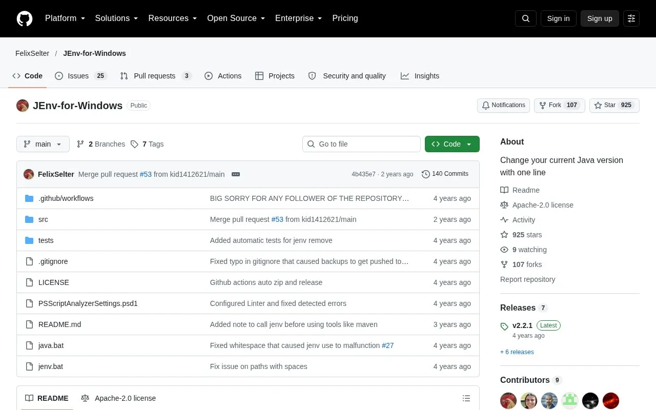Expand the Platform menu
The image size is (656, 410).
coord(65,18)
